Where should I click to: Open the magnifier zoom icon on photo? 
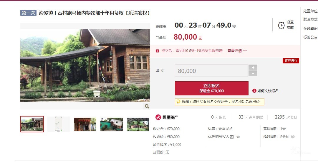pyautogui.click(x=147, y=106)
